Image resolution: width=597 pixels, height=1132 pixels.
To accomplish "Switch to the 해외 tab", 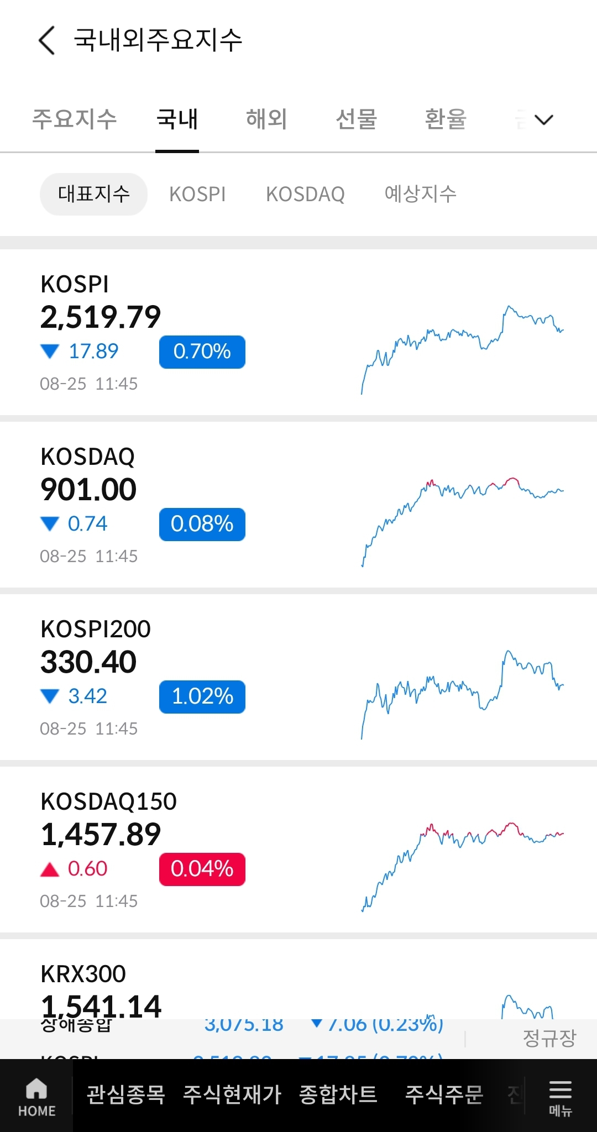I will click(x=266, y=119).
